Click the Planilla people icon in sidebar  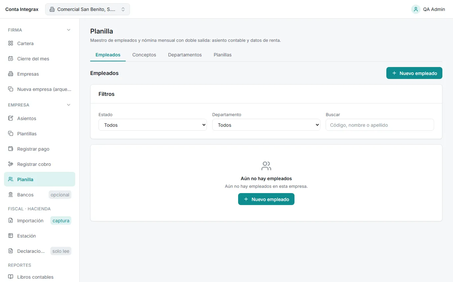pos(11,179)
